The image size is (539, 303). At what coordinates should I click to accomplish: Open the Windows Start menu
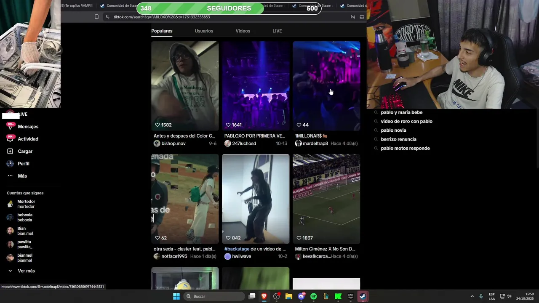pyautogui.click(x=176, y=296)
